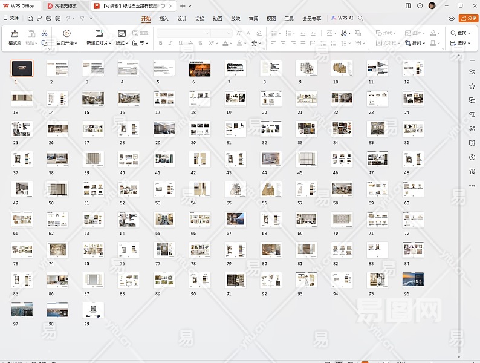Click the Format Painter (格式刷) icon
Screen dimensions: 480x363
15,34
